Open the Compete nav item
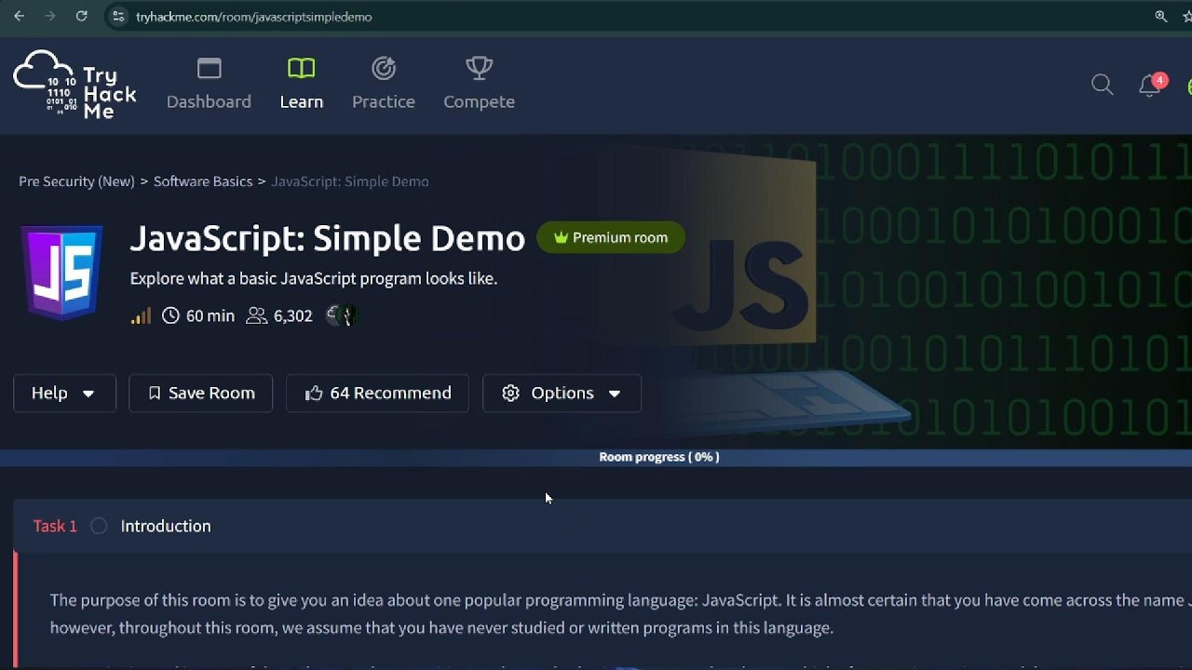This screenshot has width=1192, height=670. coord(479,85)
